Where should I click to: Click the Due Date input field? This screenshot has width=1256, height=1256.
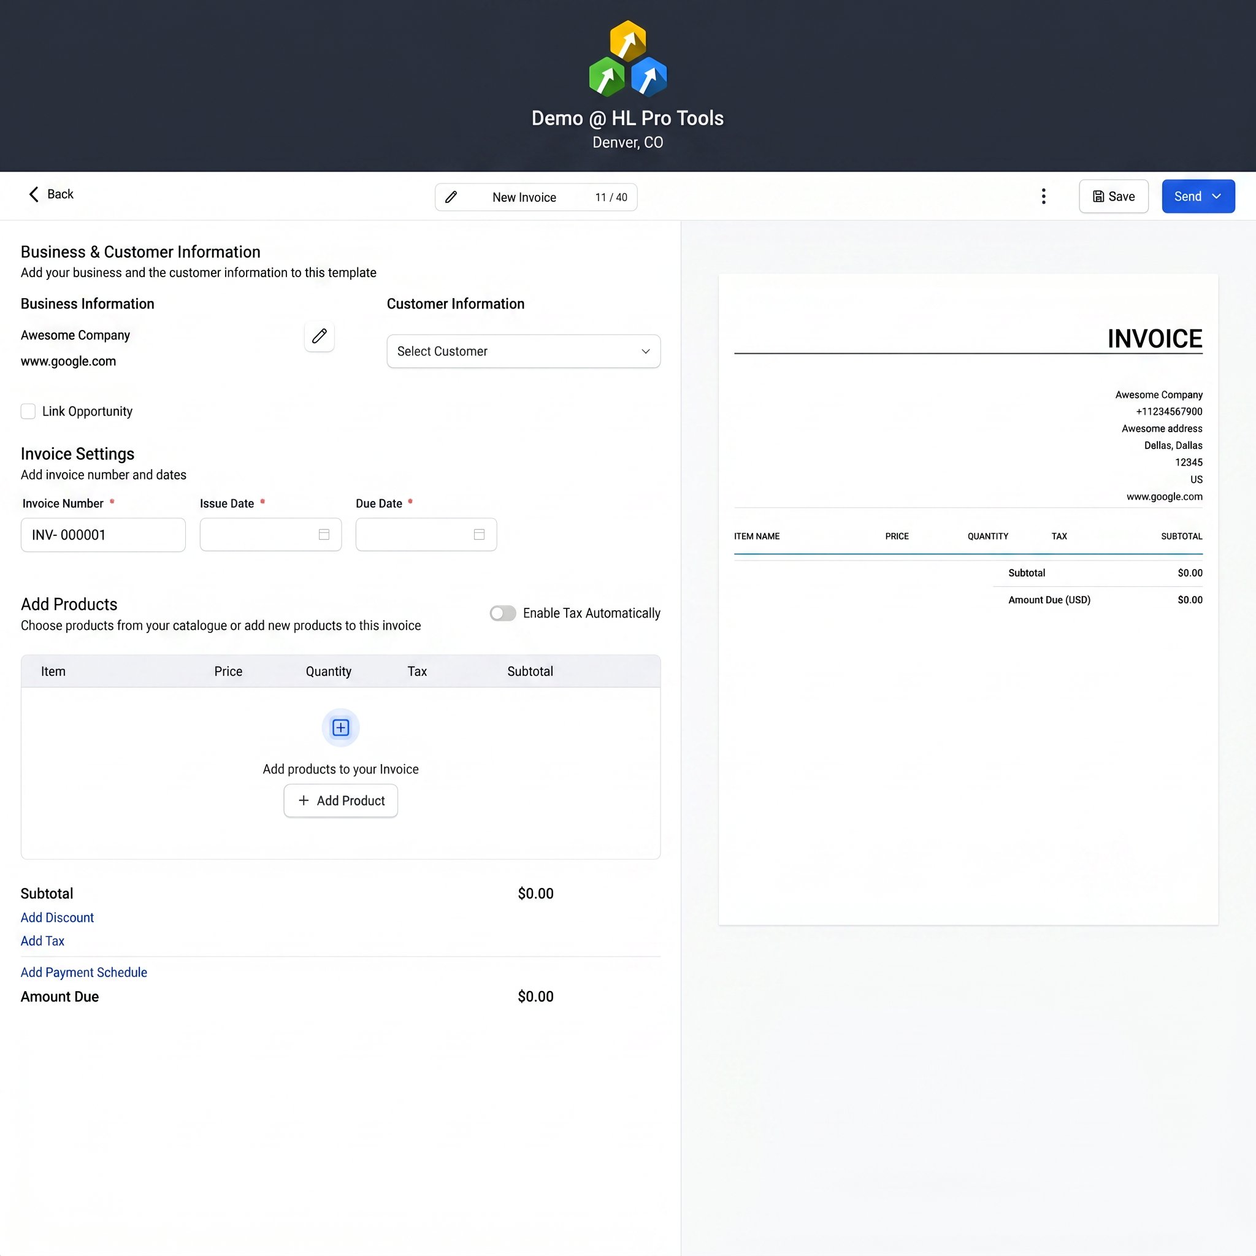(x=426, y=534)
